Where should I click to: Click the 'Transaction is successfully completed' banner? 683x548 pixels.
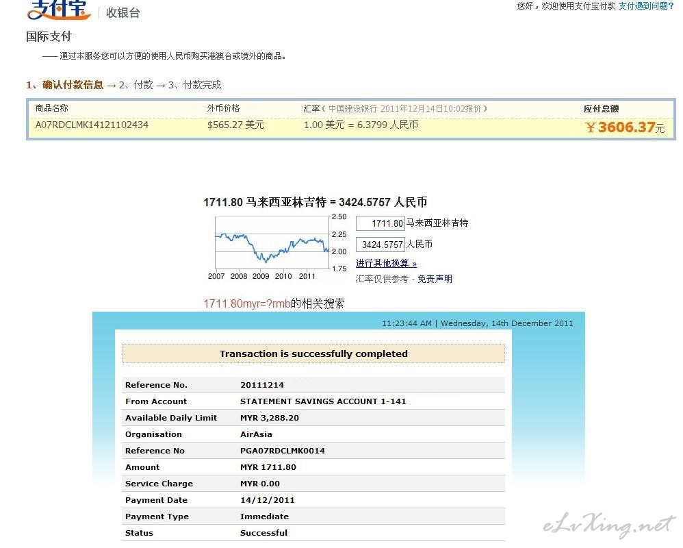click(313, 353)
